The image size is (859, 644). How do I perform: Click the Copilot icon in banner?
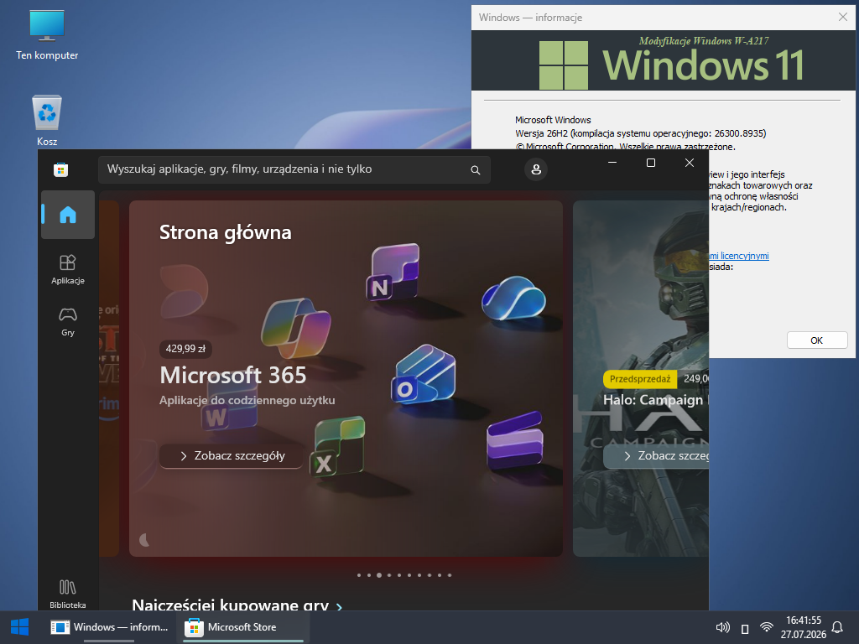pyautogui.click(x=296, y=328)
